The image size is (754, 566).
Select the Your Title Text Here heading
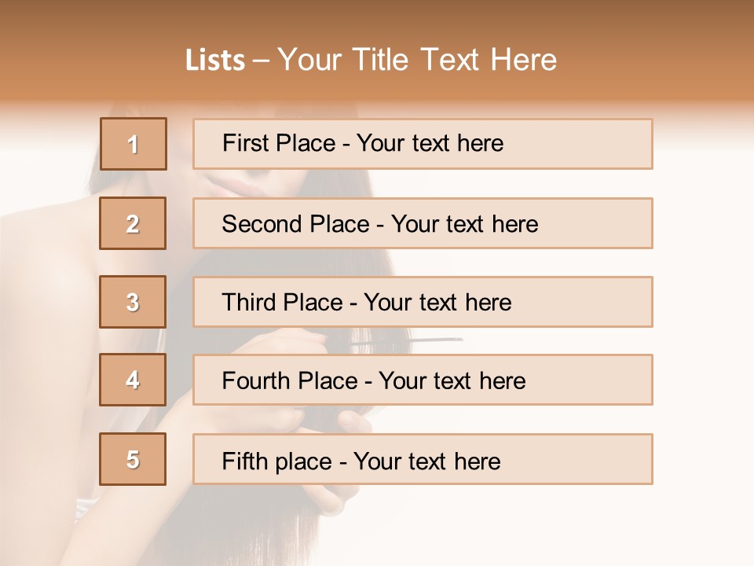(417, 61)
